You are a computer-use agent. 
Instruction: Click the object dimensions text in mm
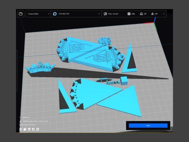[x=27, y=125]
